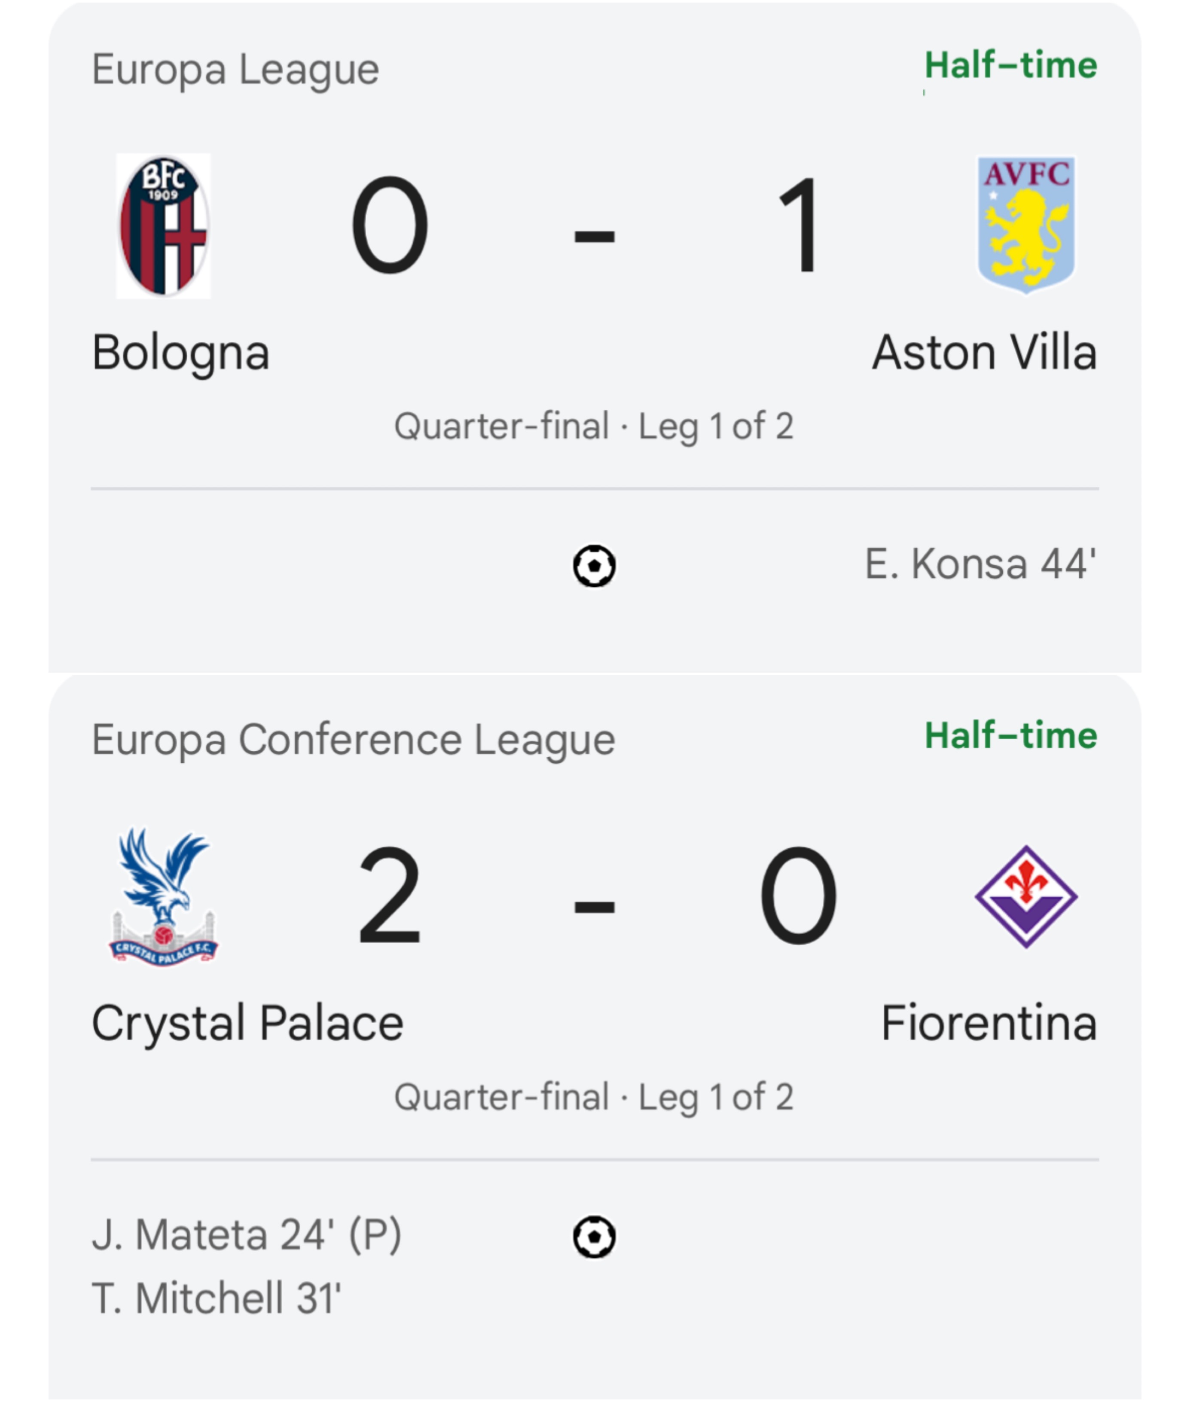Select the Bologna team name
Viewport: 1190px width, 1402px height.
(x=181, y=353)
